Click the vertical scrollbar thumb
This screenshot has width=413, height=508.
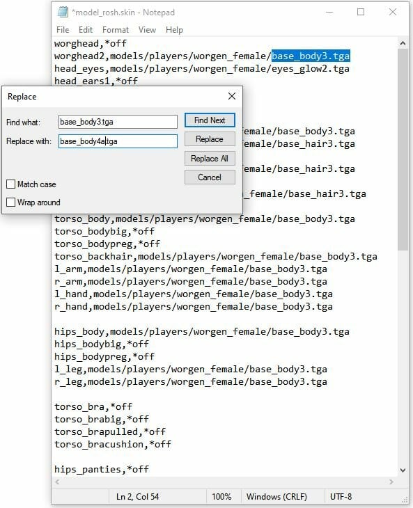[x=403, y=150]
